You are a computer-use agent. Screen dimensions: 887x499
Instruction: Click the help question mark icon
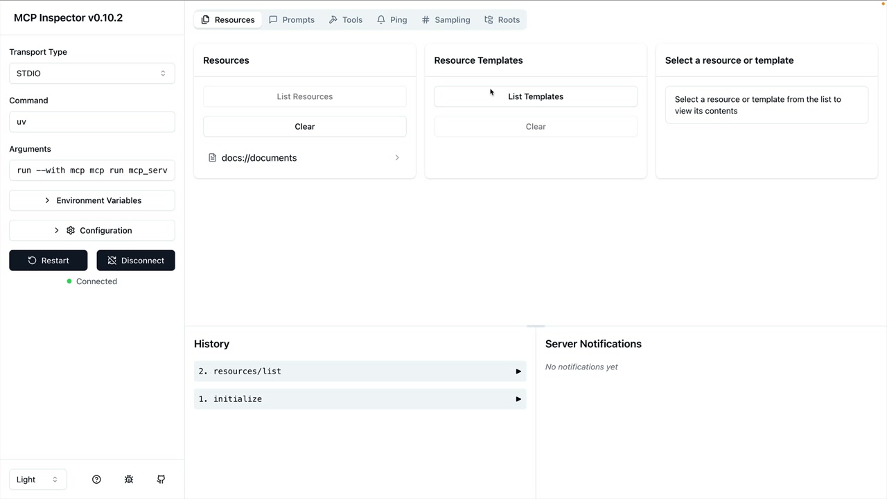(x=96, y=480)
